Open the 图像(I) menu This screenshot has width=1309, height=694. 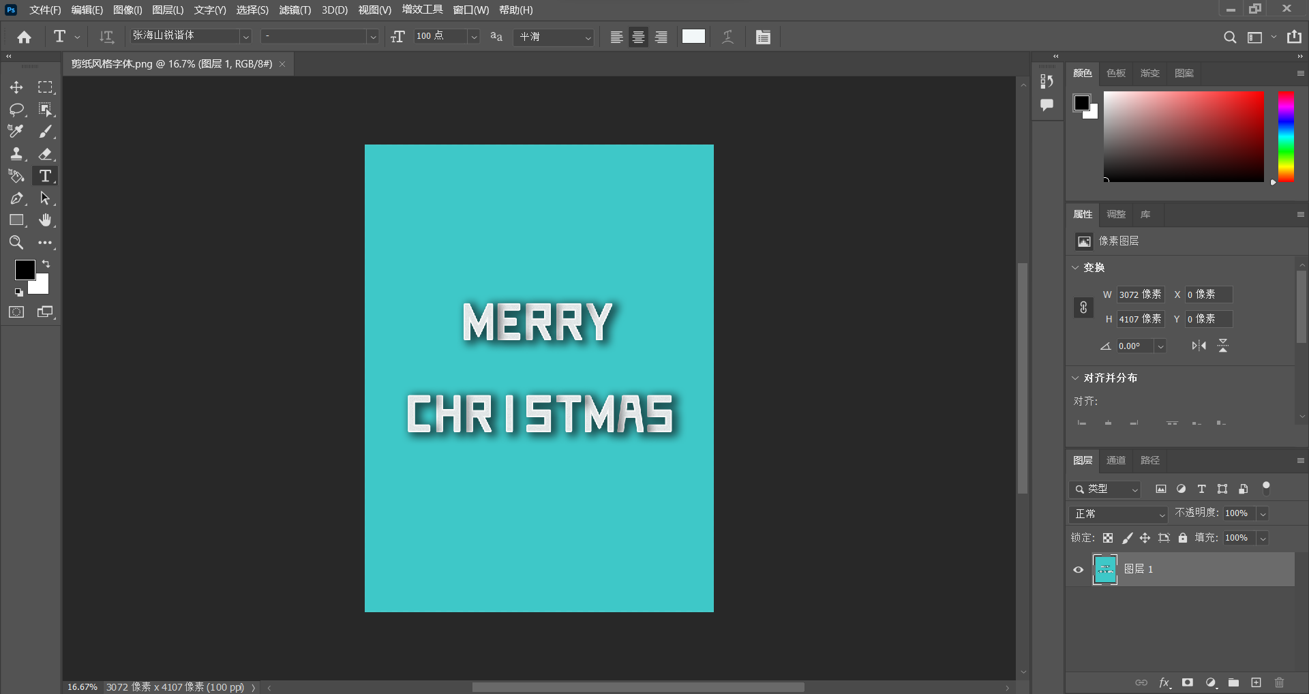(x=127, y=10)
